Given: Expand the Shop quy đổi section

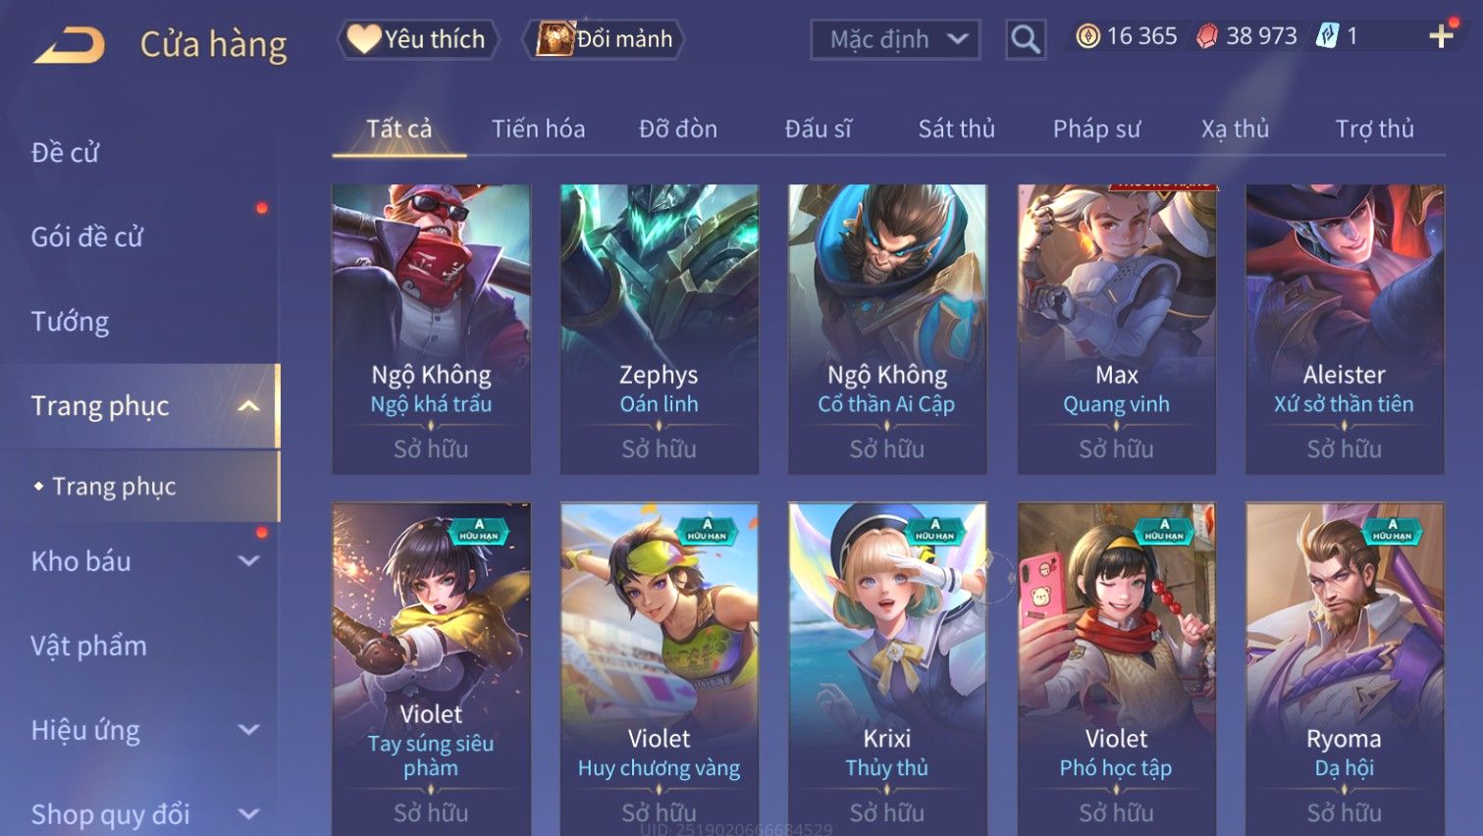Looking at the screenshot, I should pos(249,814).
